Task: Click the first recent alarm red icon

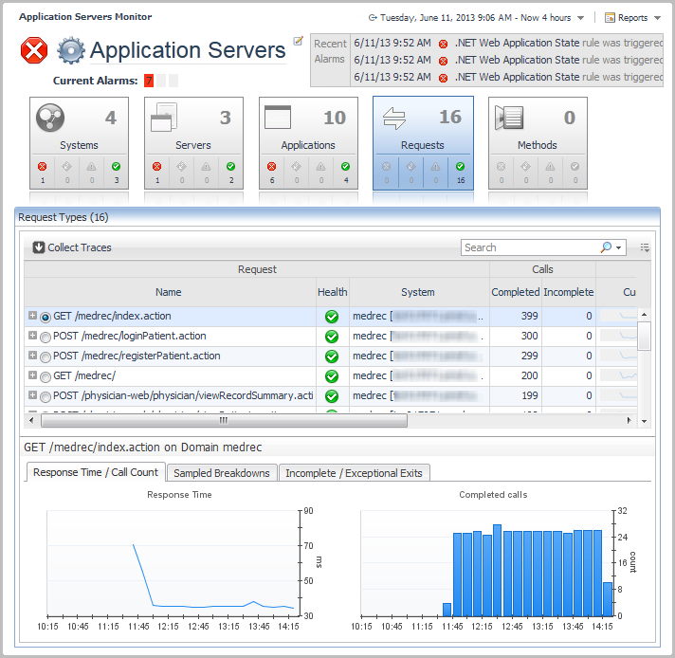Action: click(x=443, y=44)
